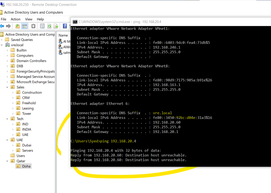271x193 pixels.
Task: Collapse the Qatar organizational unit
Action: (x=7, y=161)
